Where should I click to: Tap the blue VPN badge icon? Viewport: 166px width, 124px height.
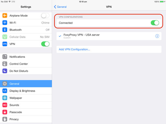point(5,44)
